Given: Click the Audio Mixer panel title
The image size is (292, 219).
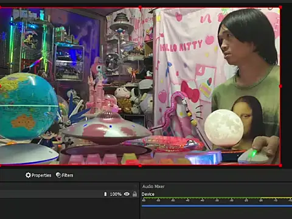Looking at the screenshot, I should tap(153, 186).
